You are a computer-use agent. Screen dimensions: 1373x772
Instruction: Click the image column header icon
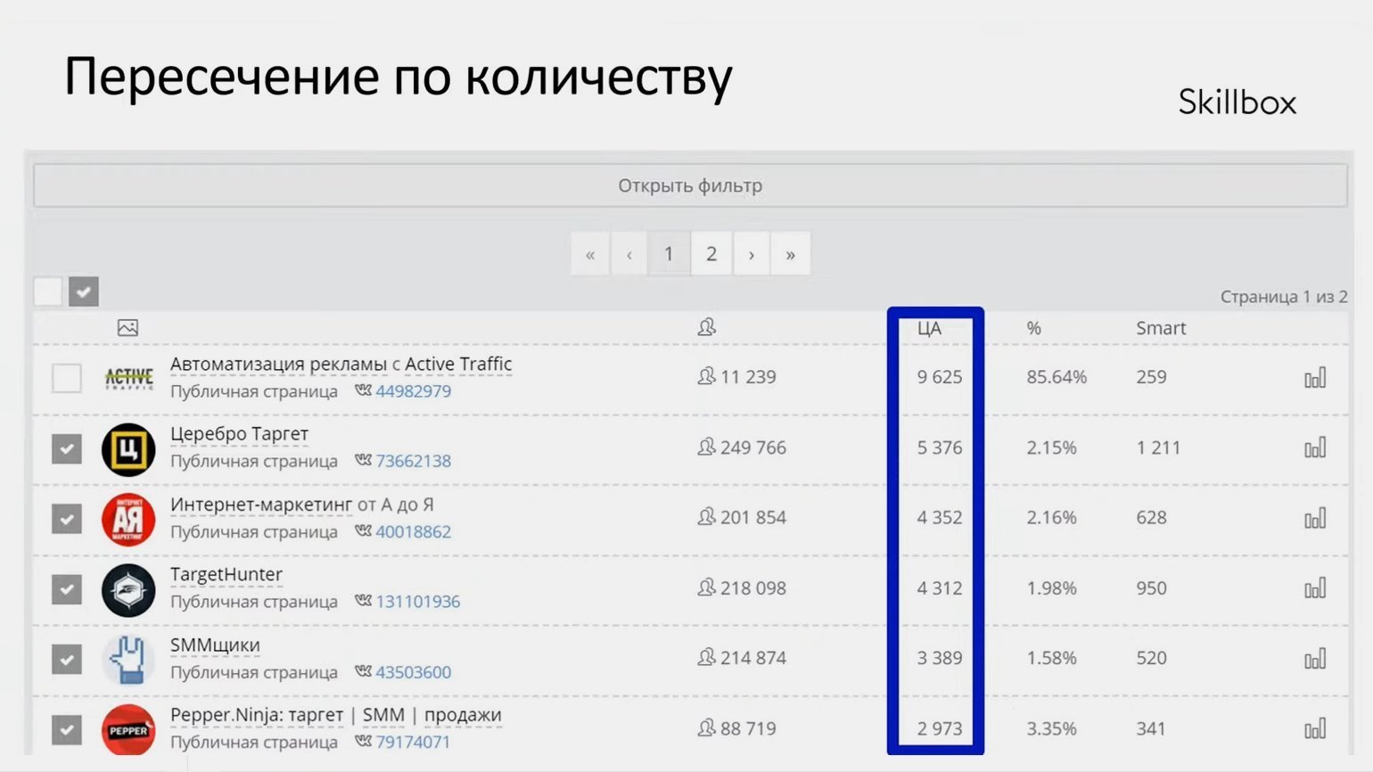point(127,328)
